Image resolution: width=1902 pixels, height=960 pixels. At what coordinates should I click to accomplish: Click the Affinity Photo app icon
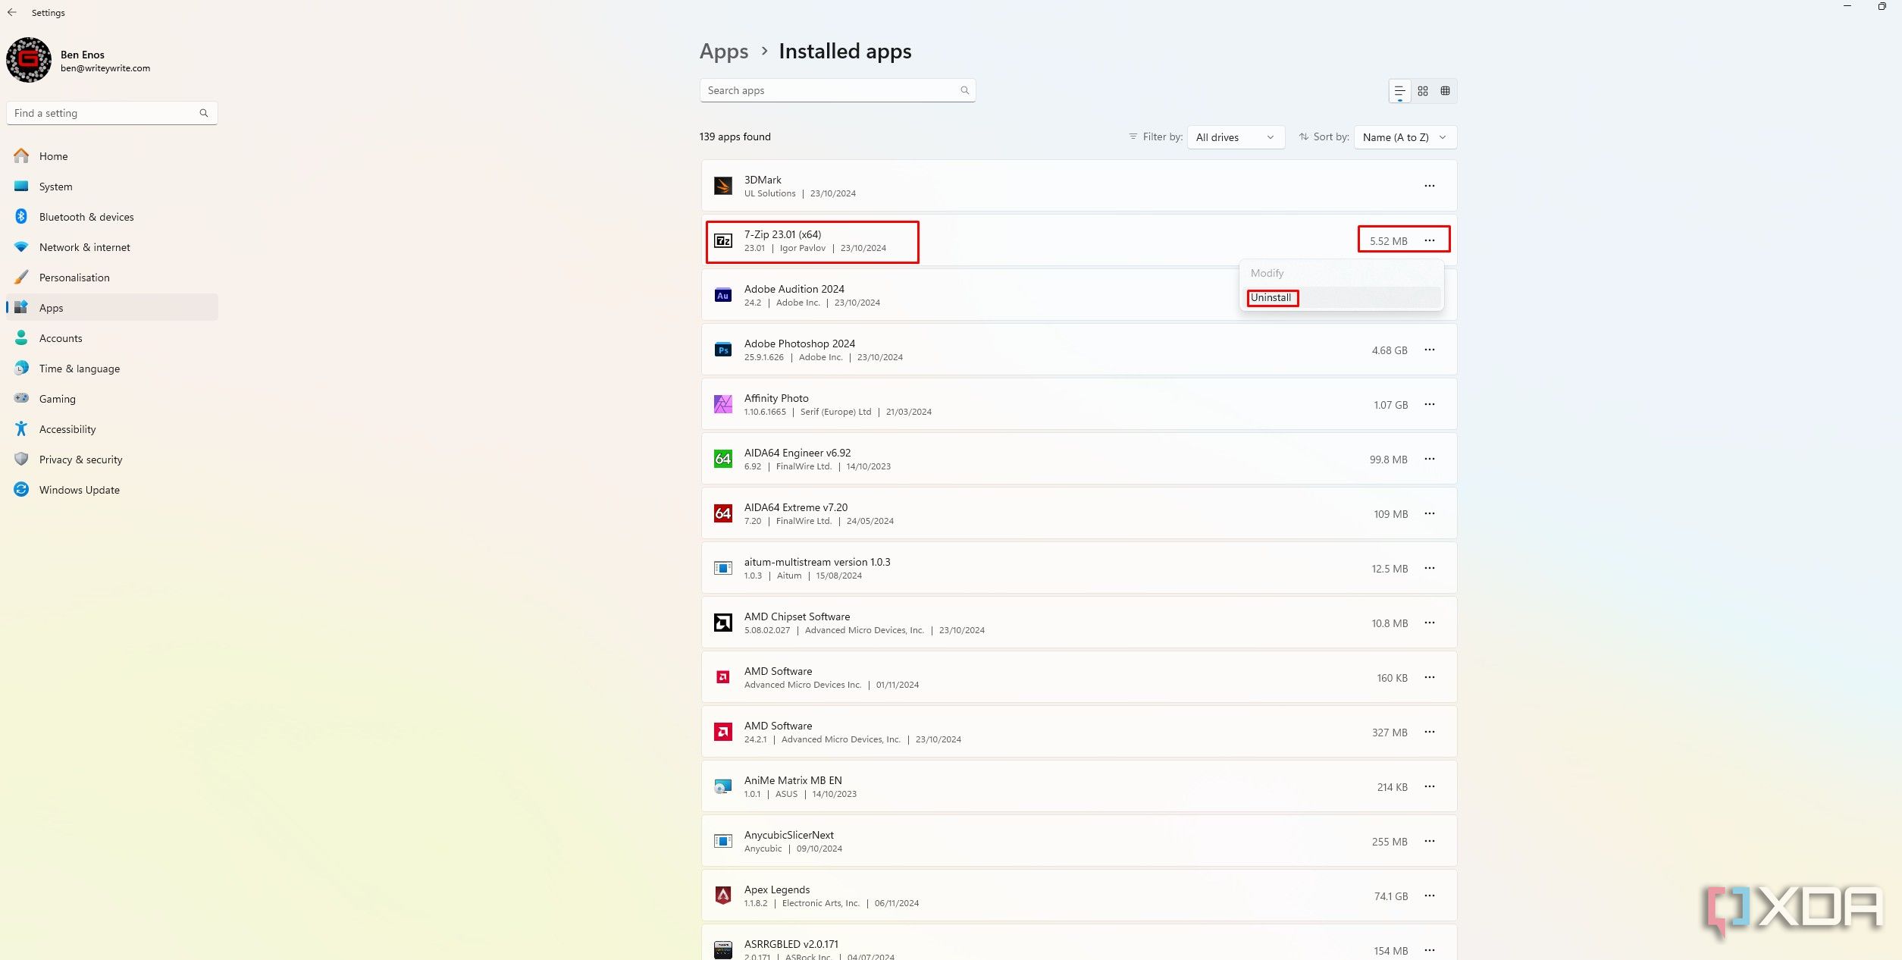coord(723,404)
